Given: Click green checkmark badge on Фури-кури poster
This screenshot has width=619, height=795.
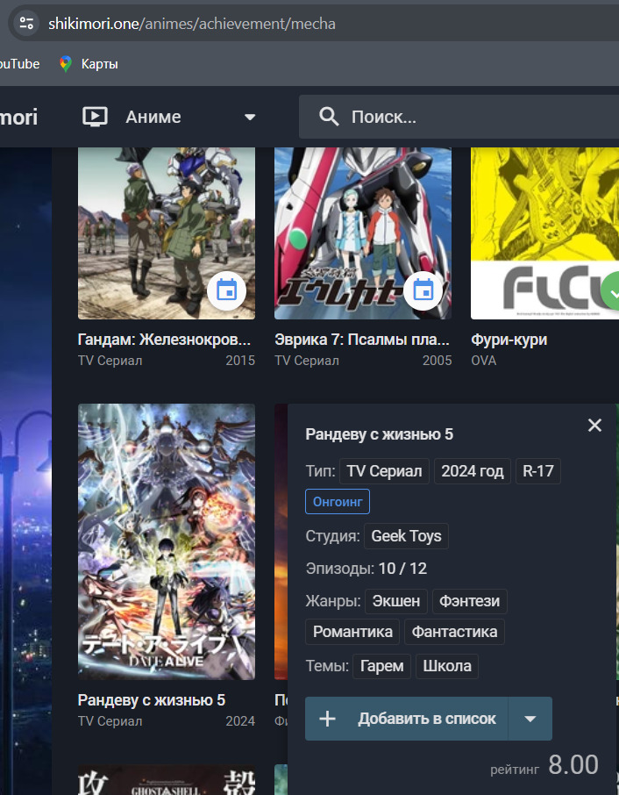Looking at the screenshot, I should click(613, 290).
